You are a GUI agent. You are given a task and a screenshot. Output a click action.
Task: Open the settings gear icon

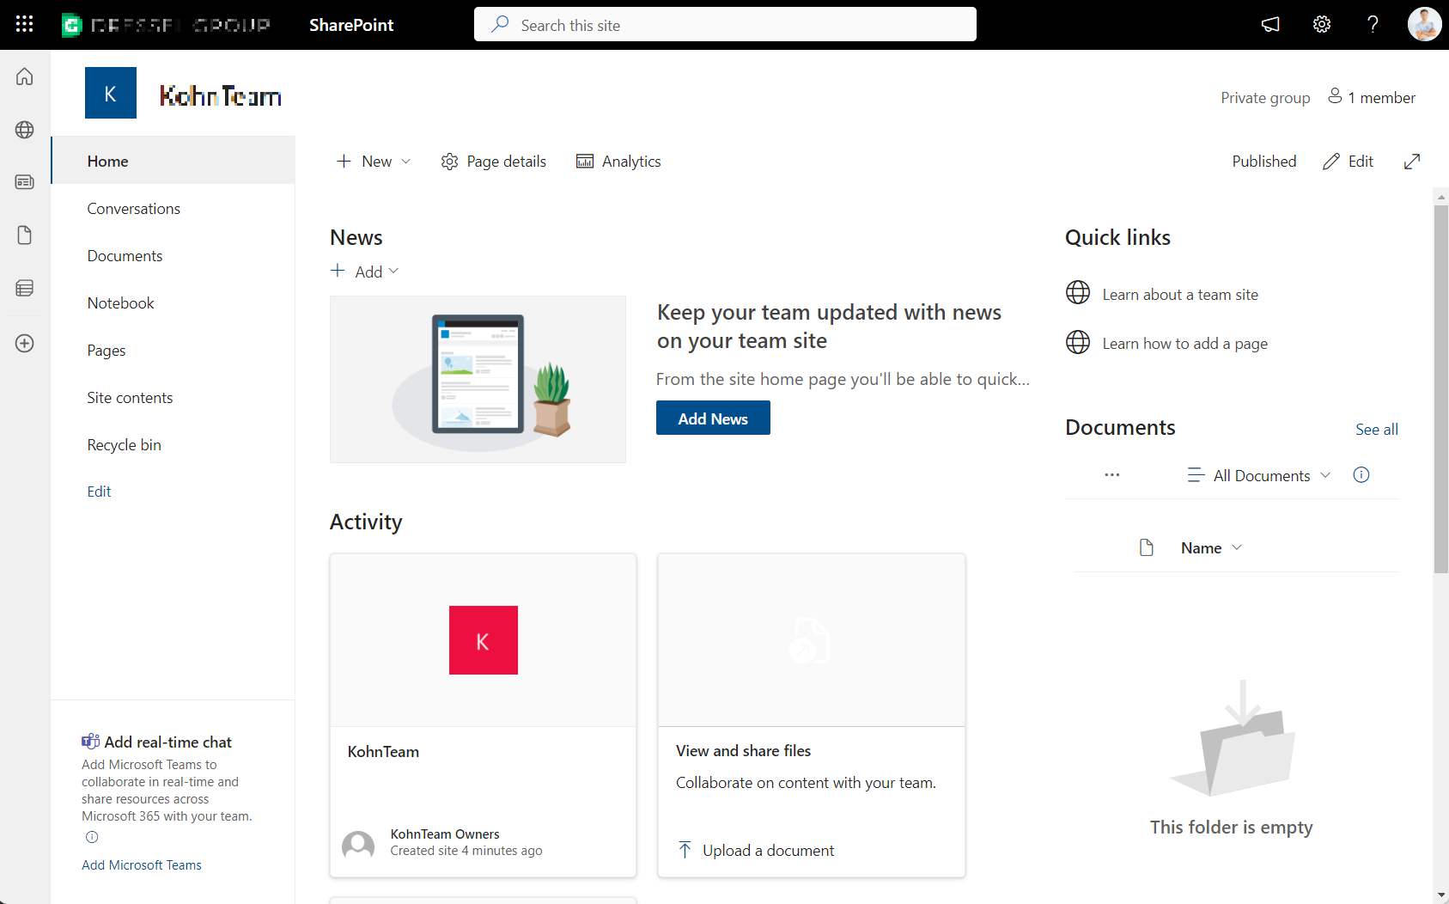[1321, 24]
